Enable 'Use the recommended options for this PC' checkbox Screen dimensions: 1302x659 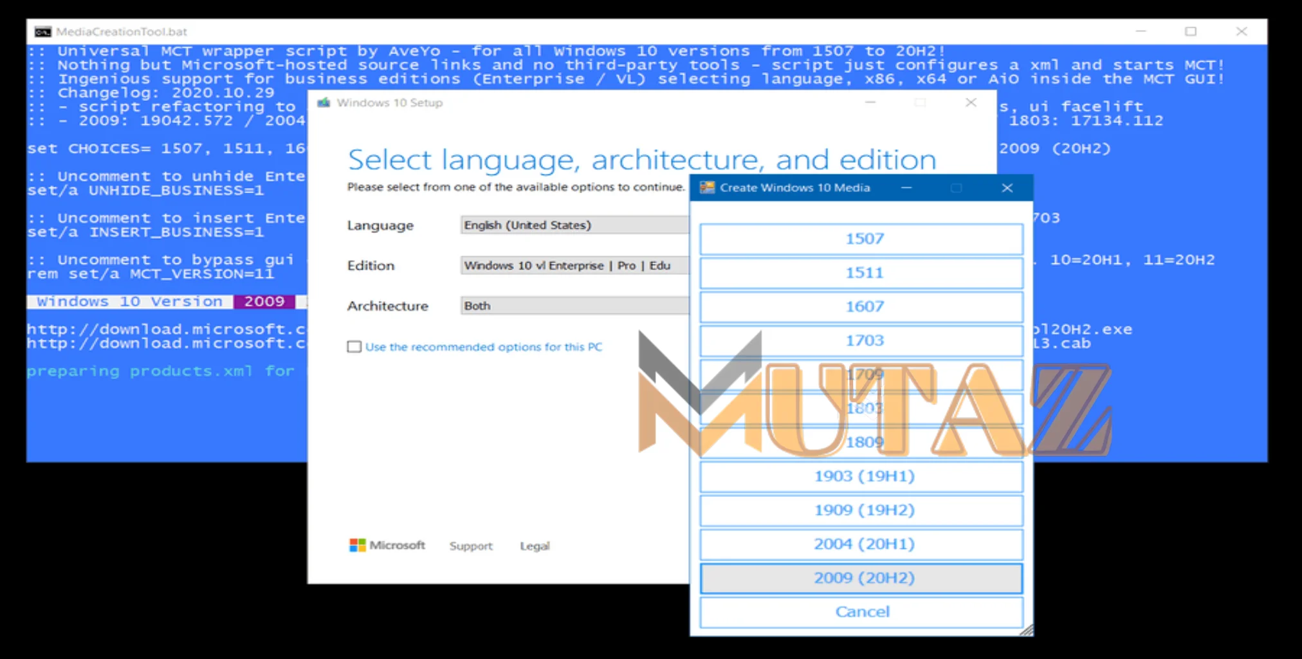pos(354,347)
